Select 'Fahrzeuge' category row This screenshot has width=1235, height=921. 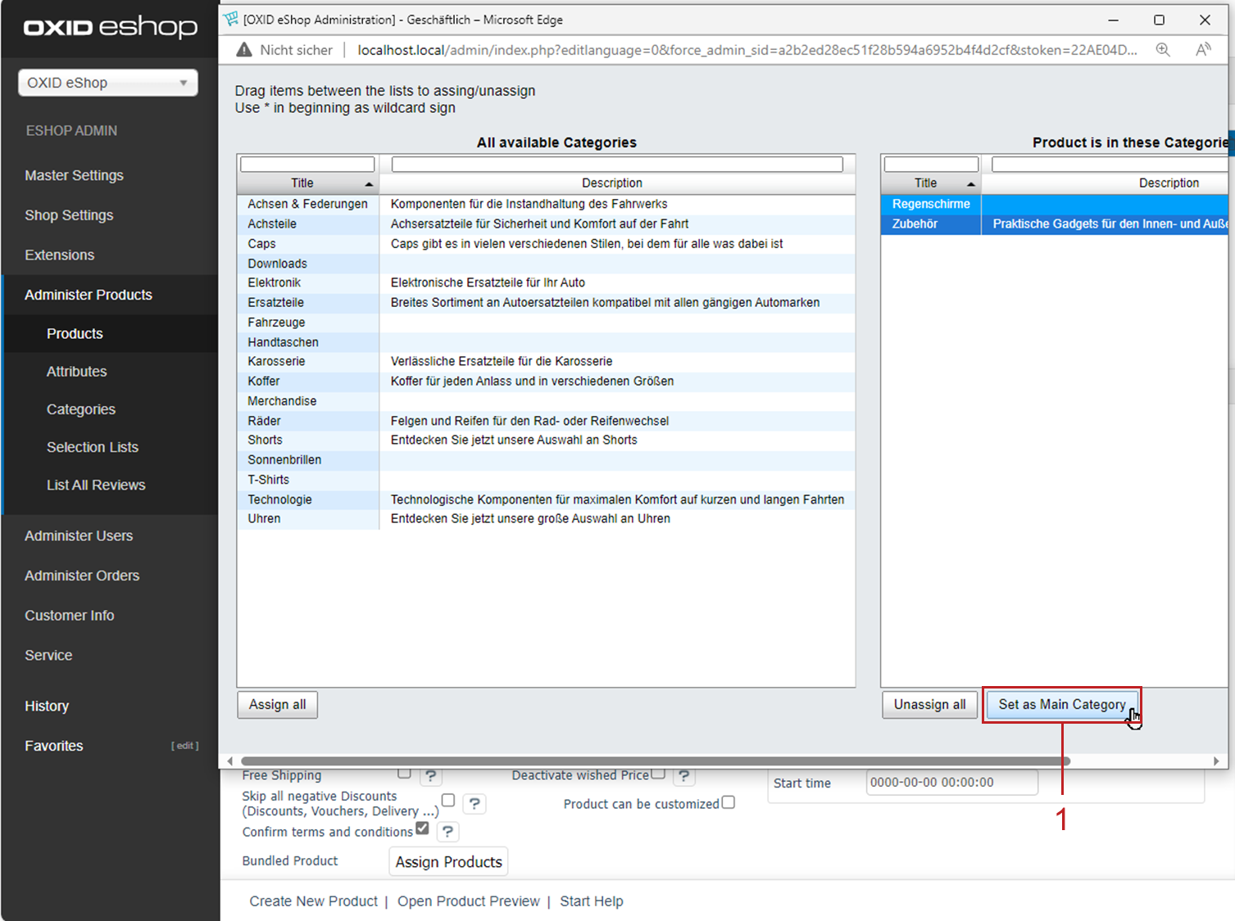click(x=546, y=323)
